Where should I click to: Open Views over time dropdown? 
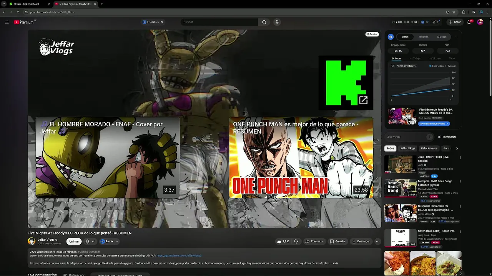tap(407, 66)
